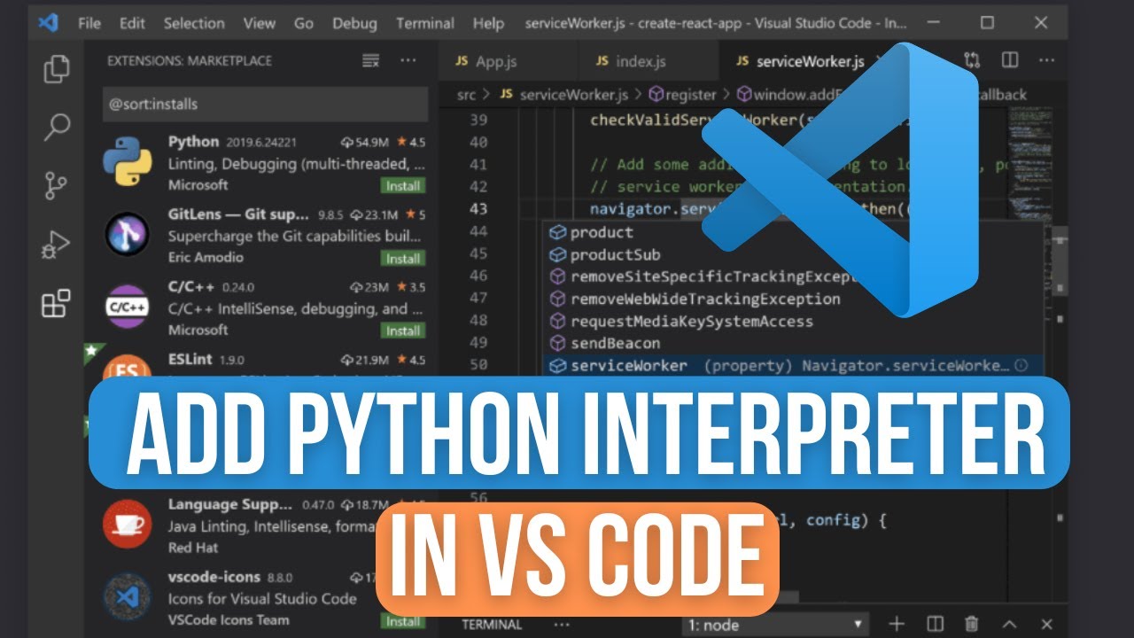Select the 'productSub' autocomplete suggestion
Viewport: 1134px width, 638px height.
[793, 254]
